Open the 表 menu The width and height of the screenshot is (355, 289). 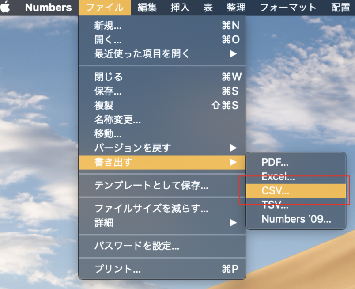(x=208, y=8)
